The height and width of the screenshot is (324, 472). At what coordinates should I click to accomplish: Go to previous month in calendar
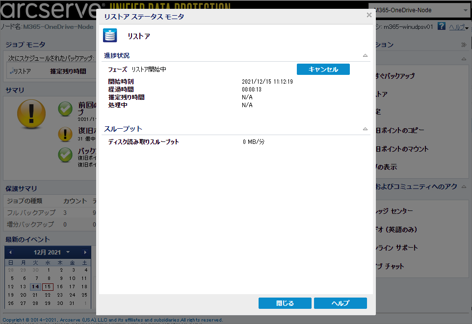pyautogui.click(x=10, y=252)
